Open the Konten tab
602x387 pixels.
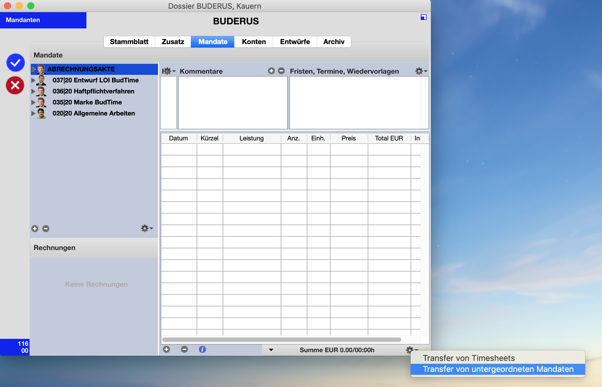click(254, 42)
